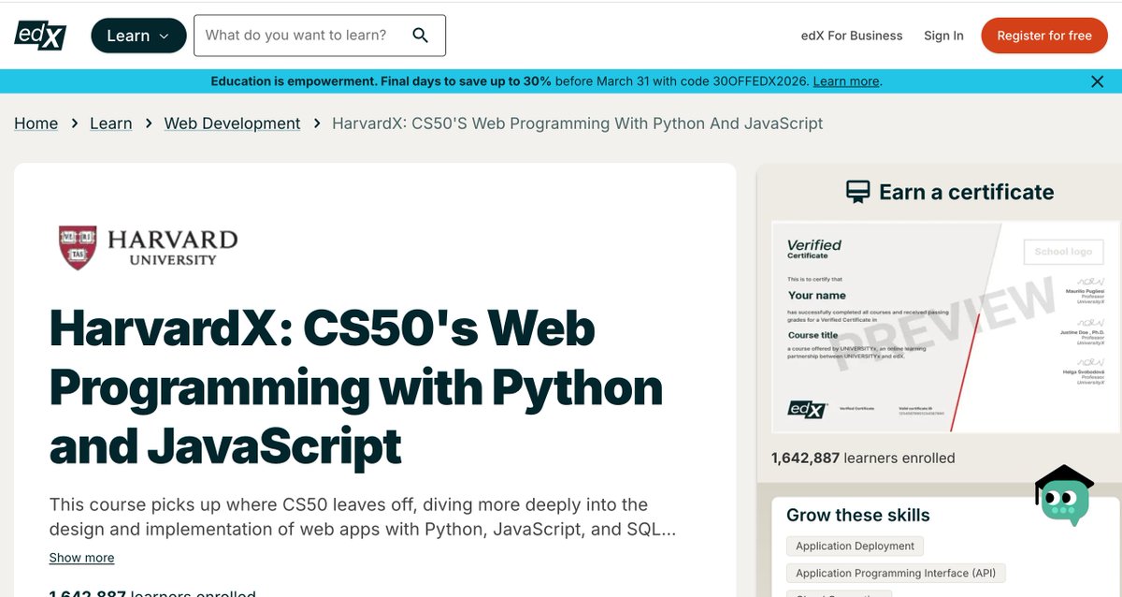This screenshot has width=1122, height=597.
Task: Go to Web Development breadcrumb
Action: point(232,124)
